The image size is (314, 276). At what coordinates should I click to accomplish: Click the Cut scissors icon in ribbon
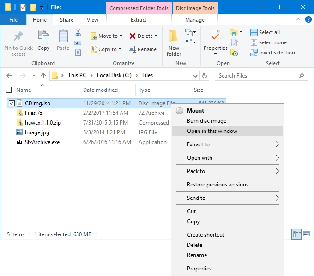coord(78,32)
